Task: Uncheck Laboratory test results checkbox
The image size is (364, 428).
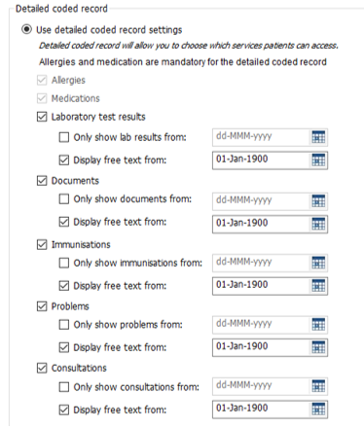Action: (42, 117)
